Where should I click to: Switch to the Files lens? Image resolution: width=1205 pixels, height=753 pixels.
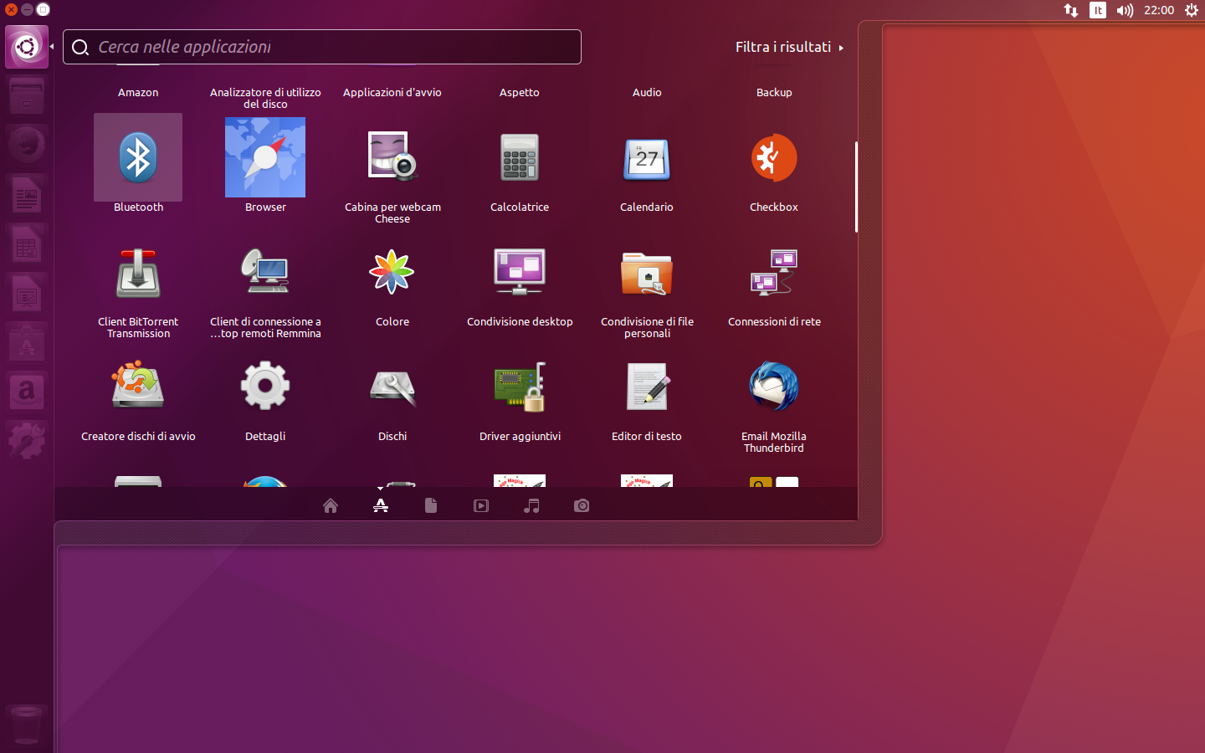pyautogui.click(x=431, y=505)
